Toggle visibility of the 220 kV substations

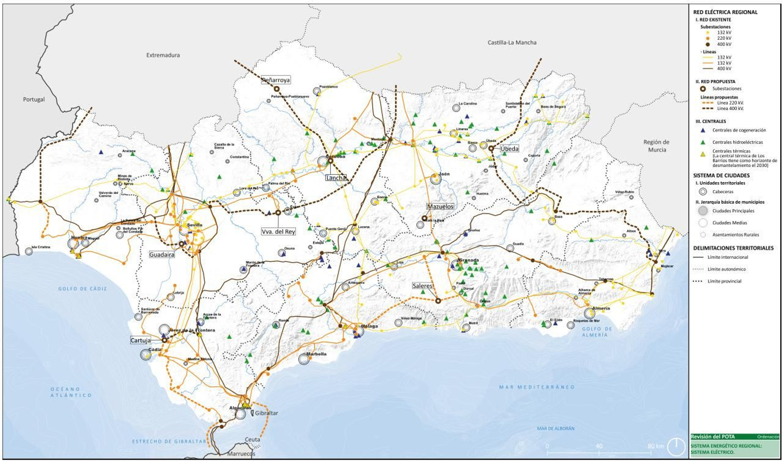coord(707,38)
